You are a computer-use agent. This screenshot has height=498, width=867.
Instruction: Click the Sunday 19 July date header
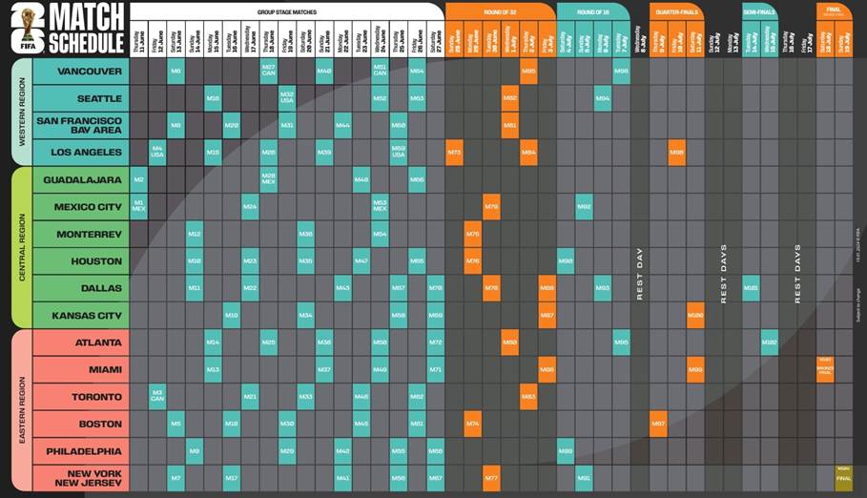tap(844, 39)
